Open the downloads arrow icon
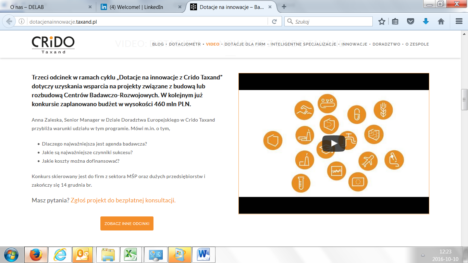This screenshot has height=263, width=468. 426,22
